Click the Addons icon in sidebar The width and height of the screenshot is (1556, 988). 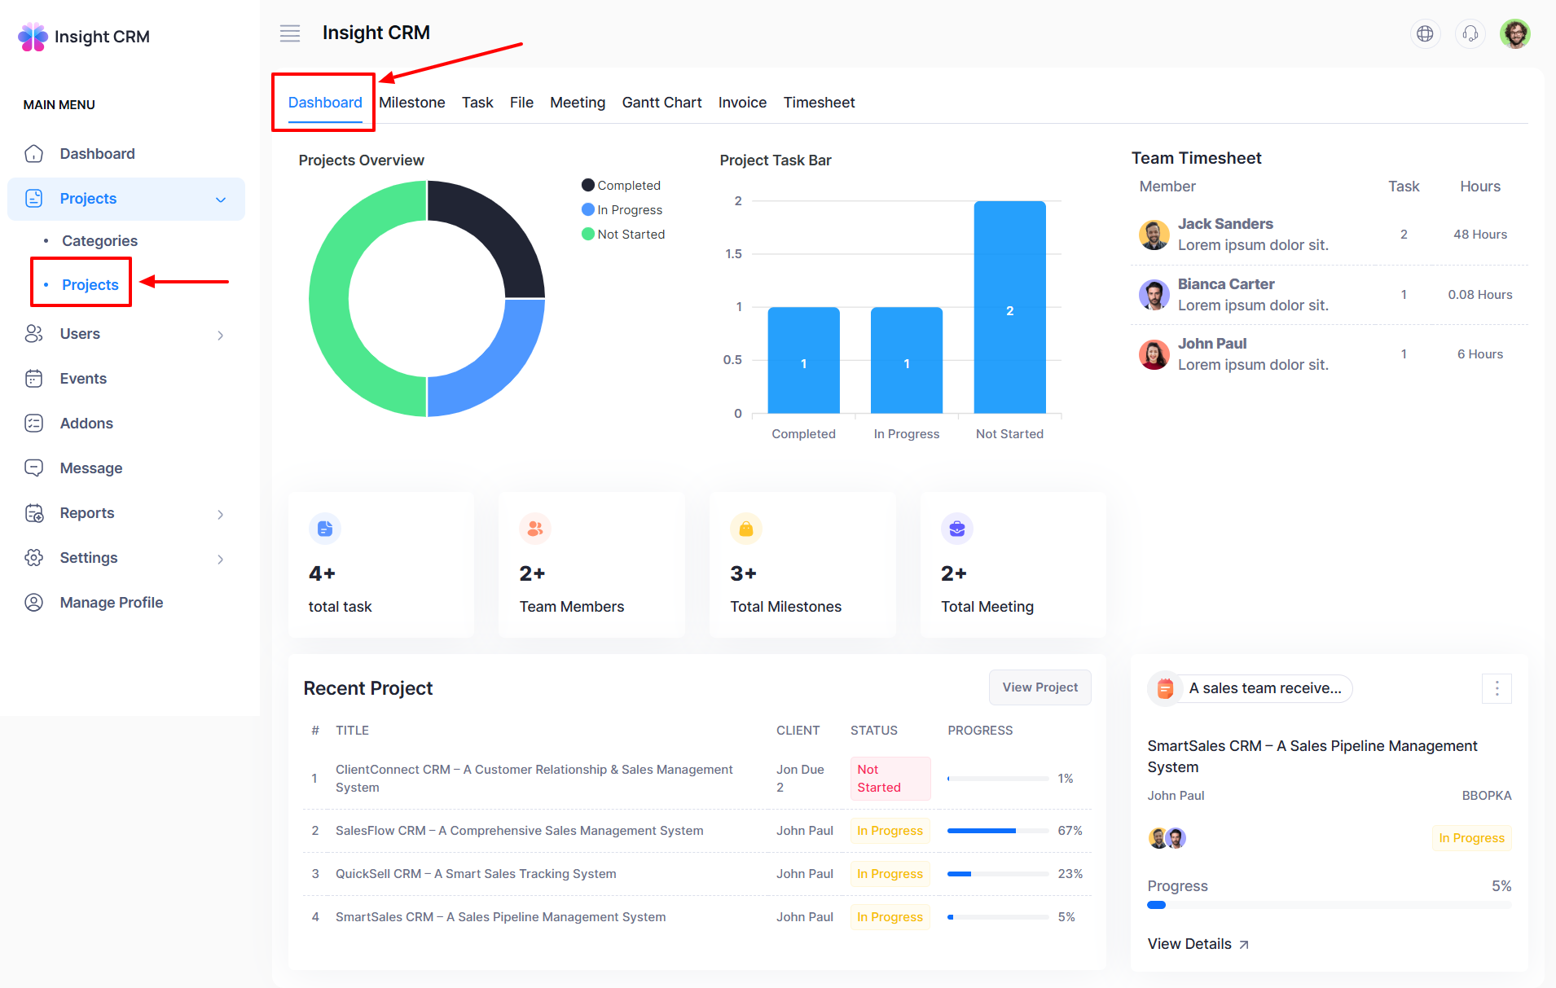[x=34, y=424]
